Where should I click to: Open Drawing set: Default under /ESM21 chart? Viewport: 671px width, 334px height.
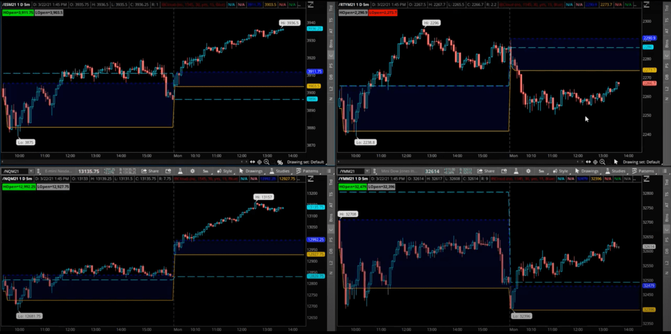305,162
